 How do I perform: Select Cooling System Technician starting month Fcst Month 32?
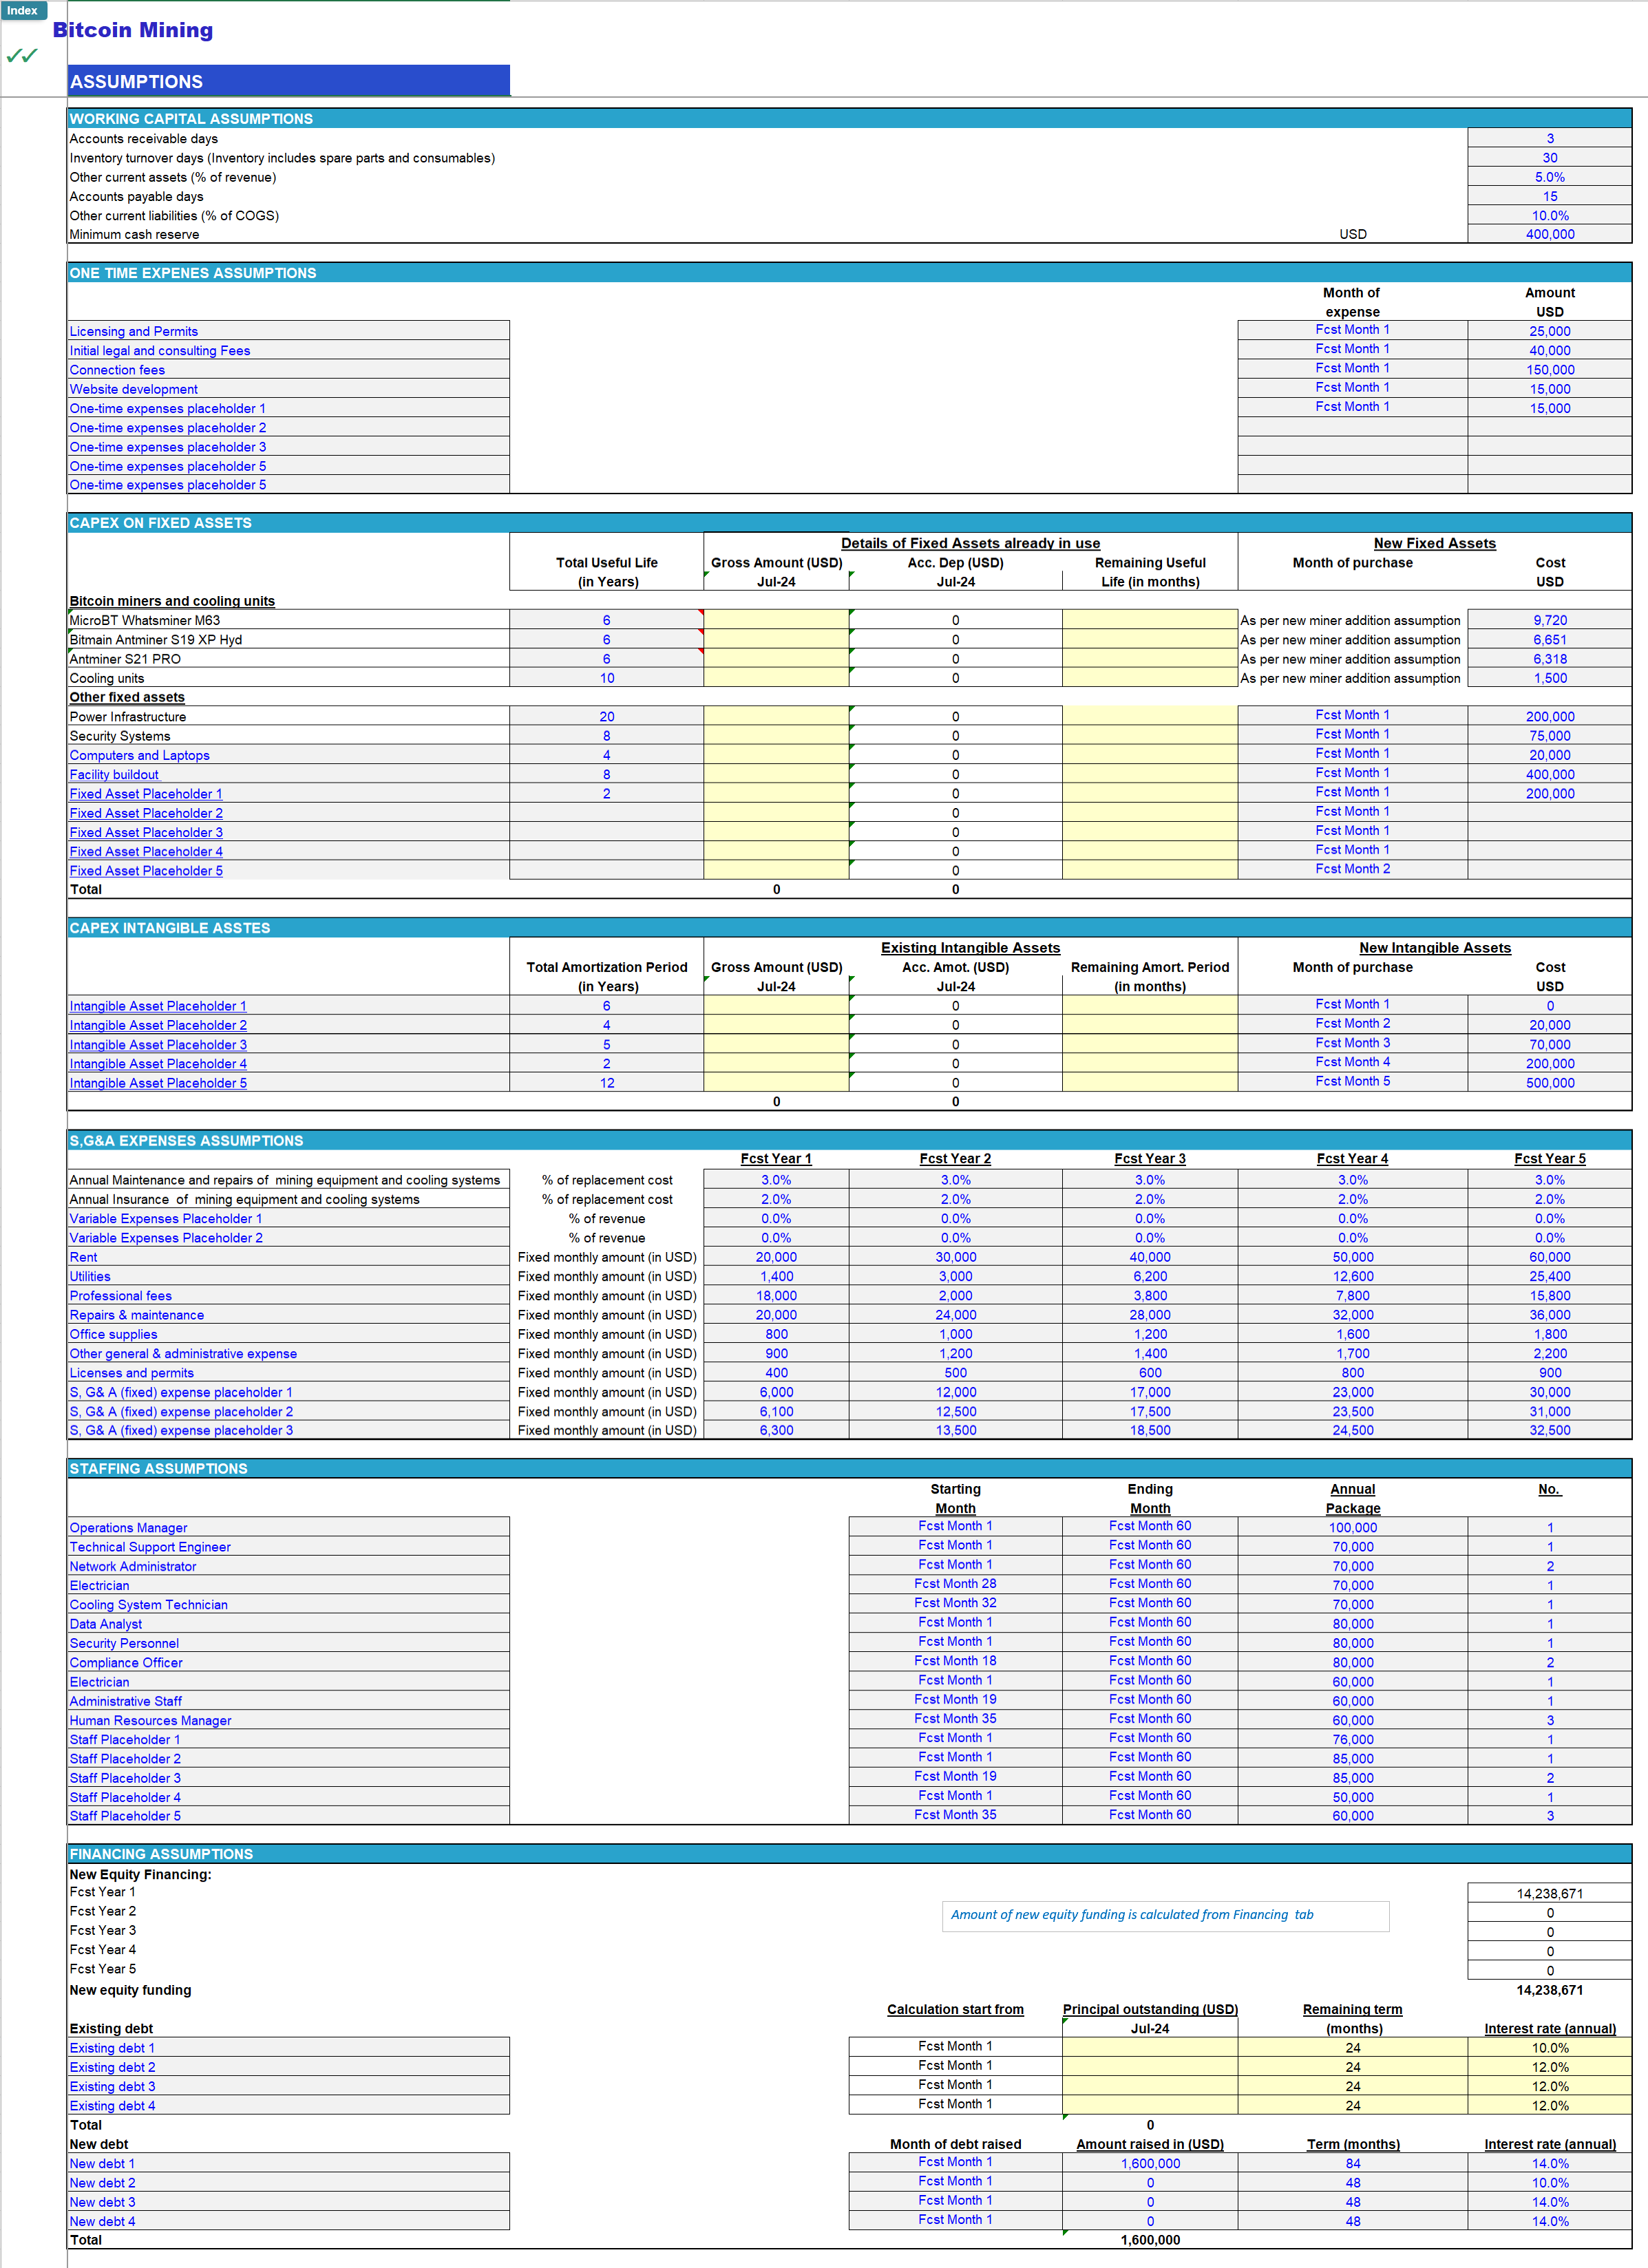point(955,1603)
